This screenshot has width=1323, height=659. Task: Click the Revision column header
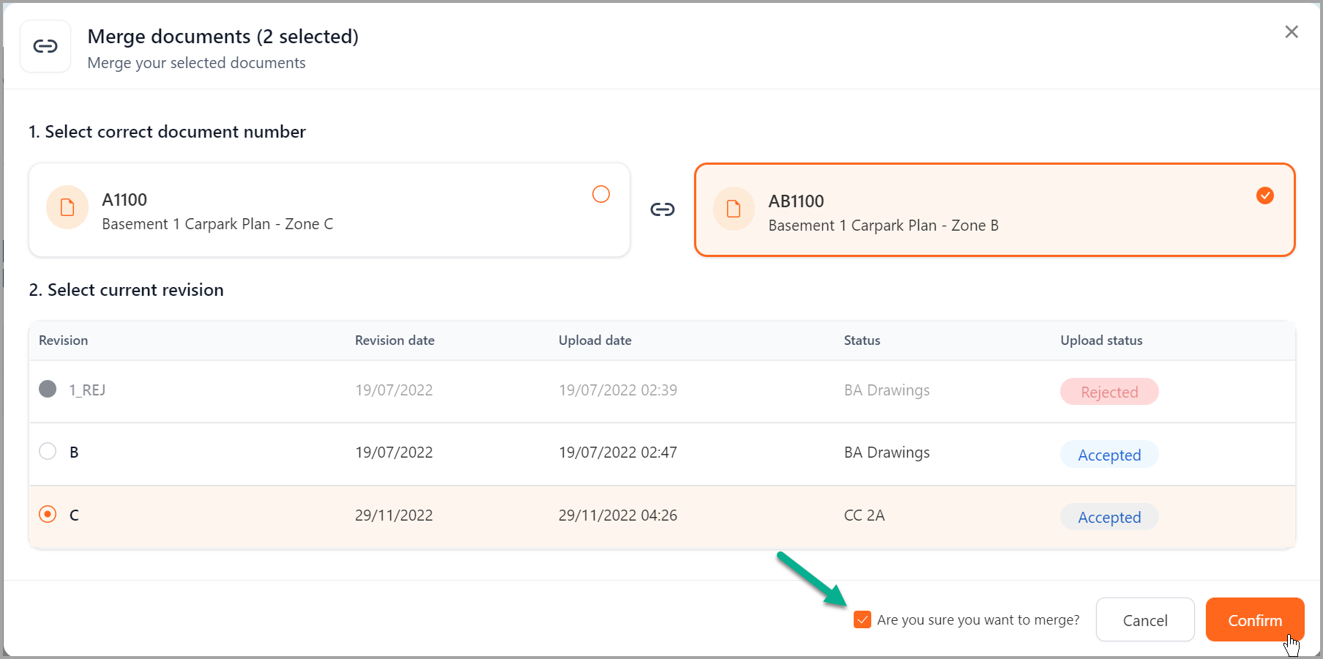tap(63, 340)
